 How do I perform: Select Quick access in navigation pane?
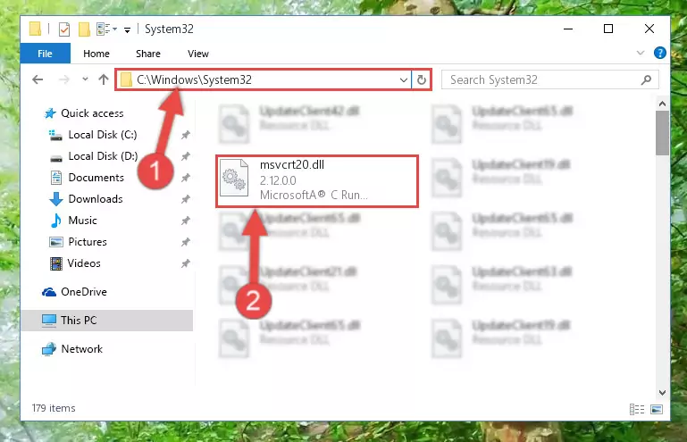pos(92,113)
